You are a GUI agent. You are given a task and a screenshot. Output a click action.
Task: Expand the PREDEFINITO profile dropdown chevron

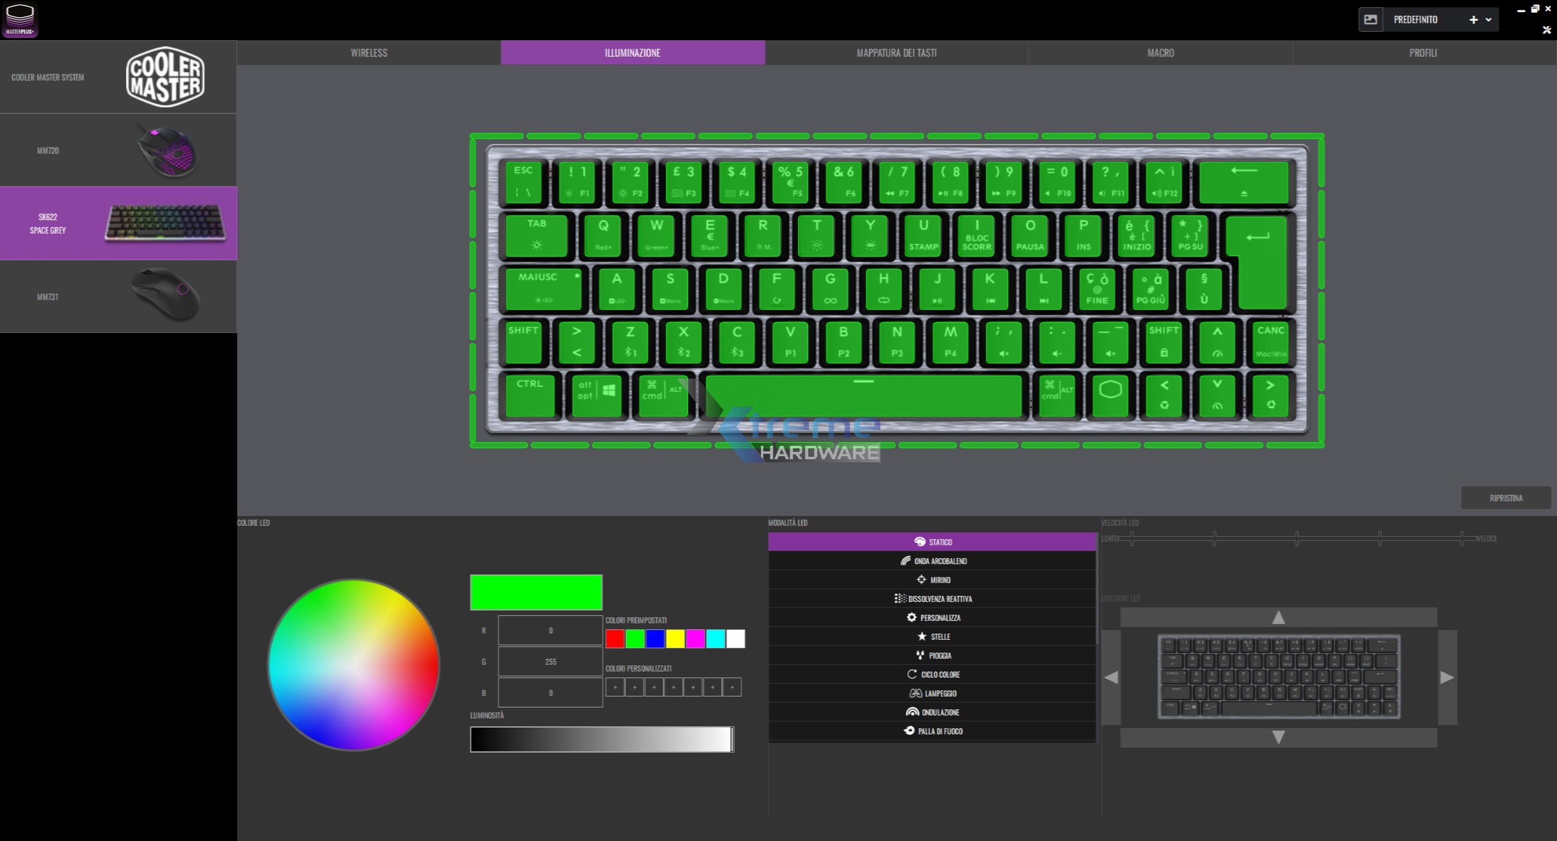pos(1488,20)
